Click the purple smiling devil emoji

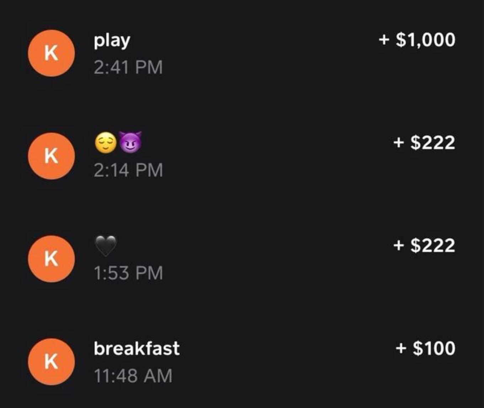(130, 142)
